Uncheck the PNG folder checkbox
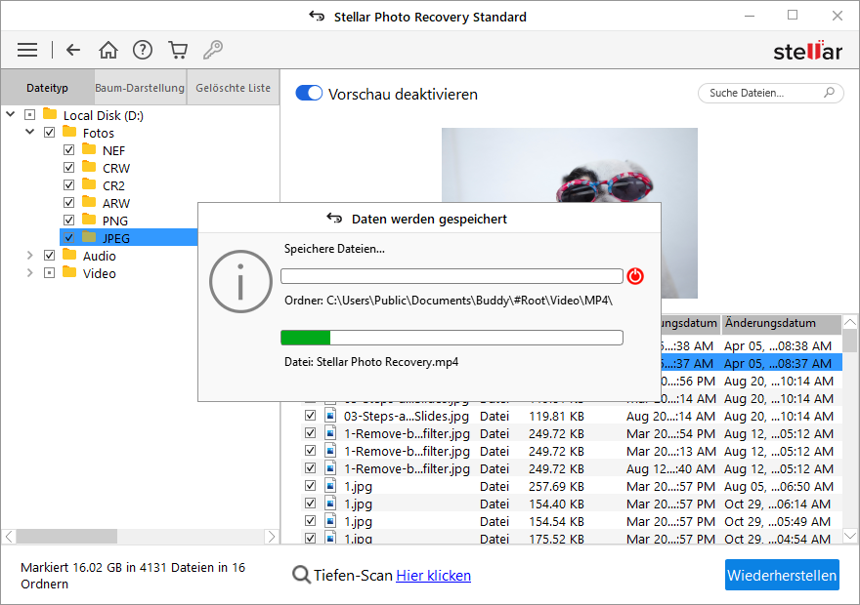Screen dimensions: 860x605 (x=68, y=221)
